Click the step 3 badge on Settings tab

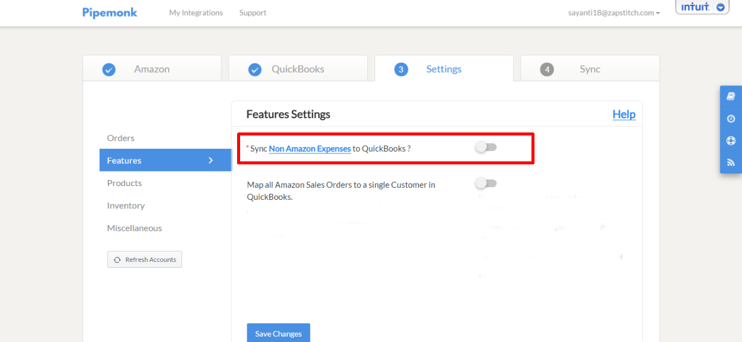pyautogui.click(x=401, y=70)
